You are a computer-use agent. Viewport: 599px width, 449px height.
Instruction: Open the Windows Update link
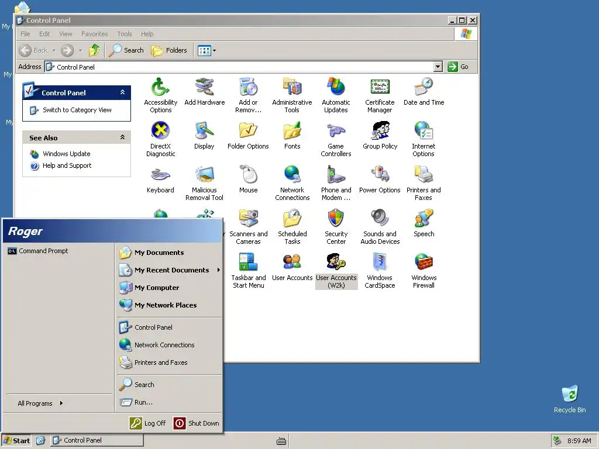tap(67, 154)
